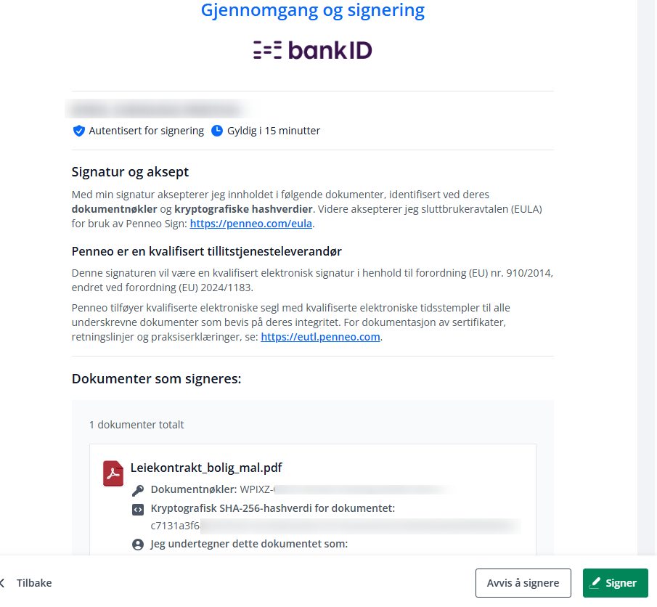This screenshot has height=607, width=657.
Task: Click Avvis å signere button
Action: click(523, 583)
